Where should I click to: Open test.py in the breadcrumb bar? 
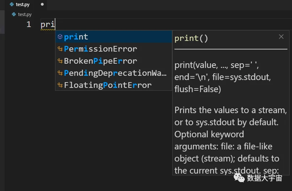25,14
